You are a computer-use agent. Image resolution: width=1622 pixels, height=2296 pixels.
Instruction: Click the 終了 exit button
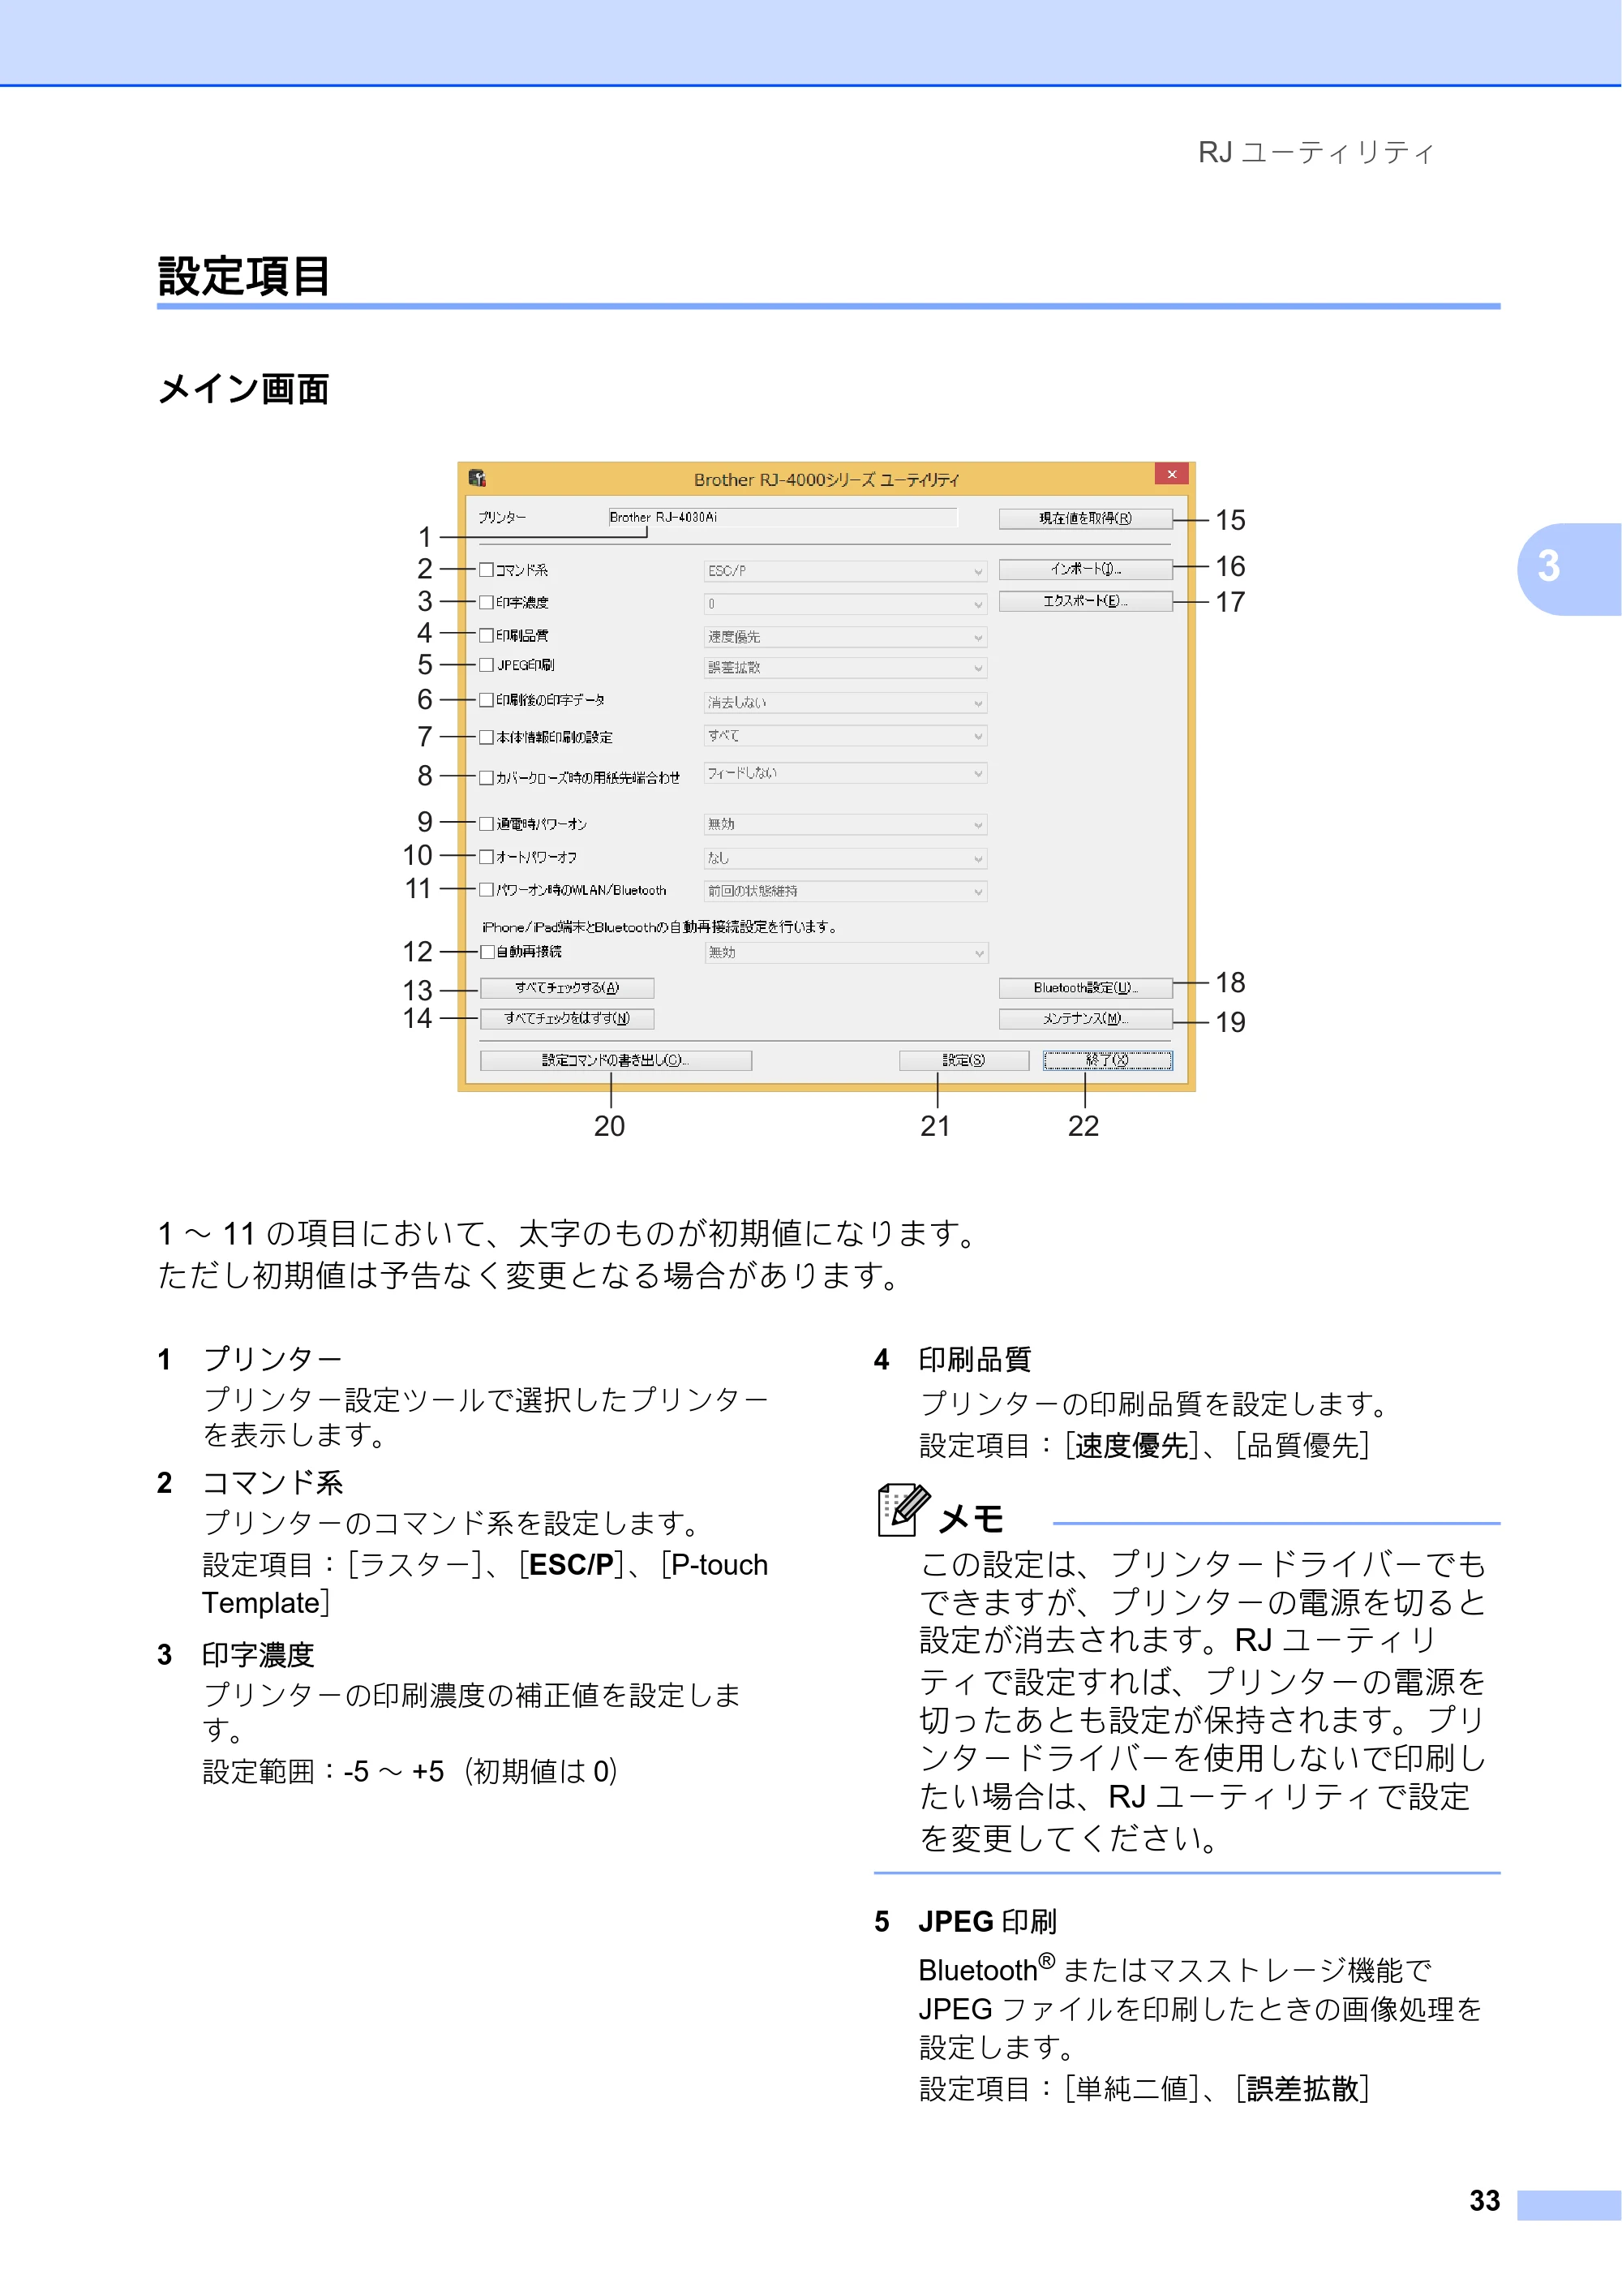coord(1107,1060)
